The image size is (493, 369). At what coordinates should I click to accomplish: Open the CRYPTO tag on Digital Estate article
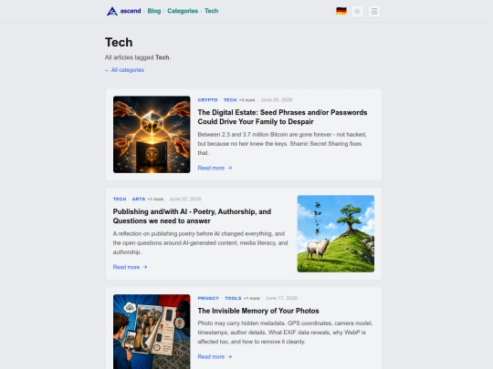tap(207, 100)
